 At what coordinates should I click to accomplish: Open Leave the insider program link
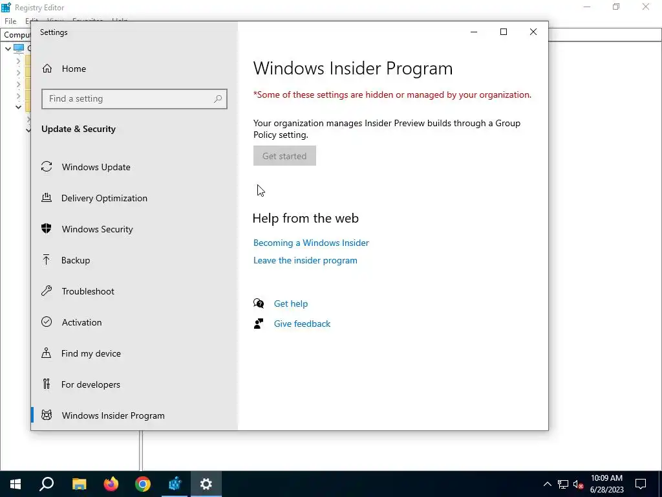305,260
